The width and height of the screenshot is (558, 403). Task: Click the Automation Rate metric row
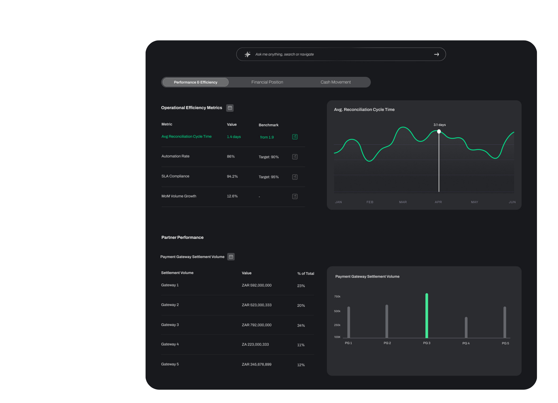175,156
